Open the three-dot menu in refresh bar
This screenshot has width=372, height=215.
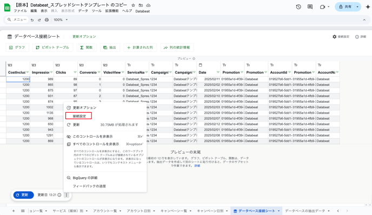pos(67,195)
